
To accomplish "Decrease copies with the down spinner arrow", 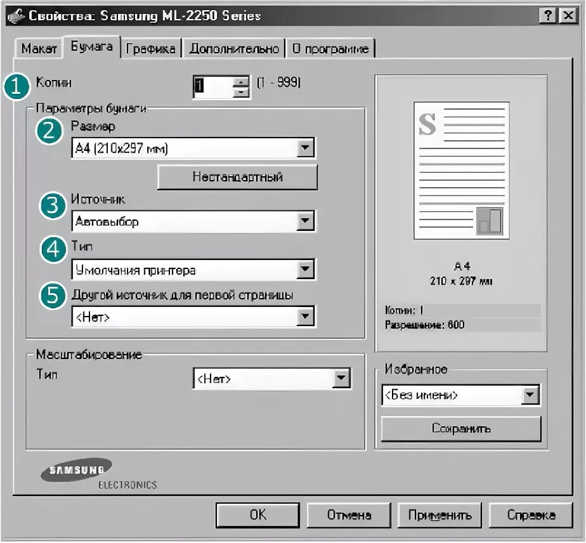I will [242, 92].
